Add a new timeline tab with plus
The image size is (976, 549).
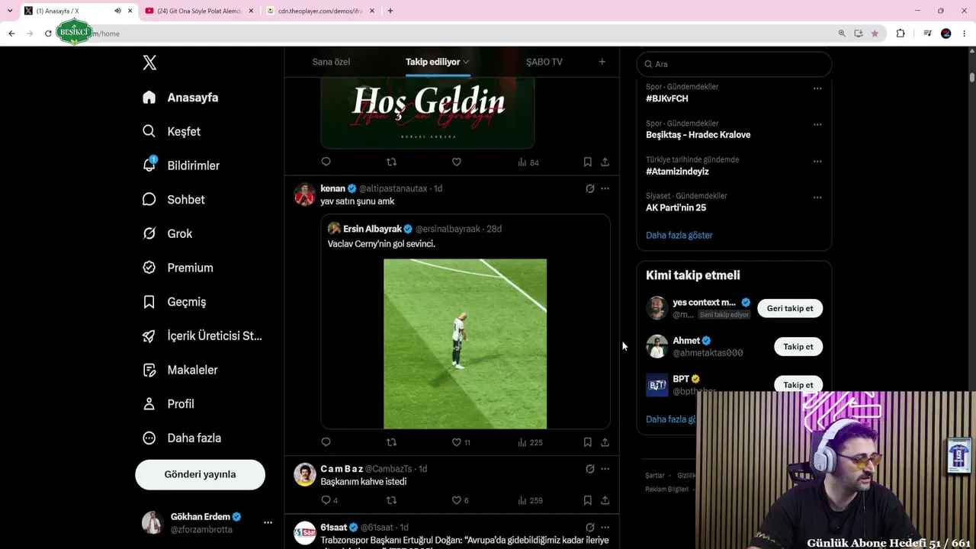602,62
